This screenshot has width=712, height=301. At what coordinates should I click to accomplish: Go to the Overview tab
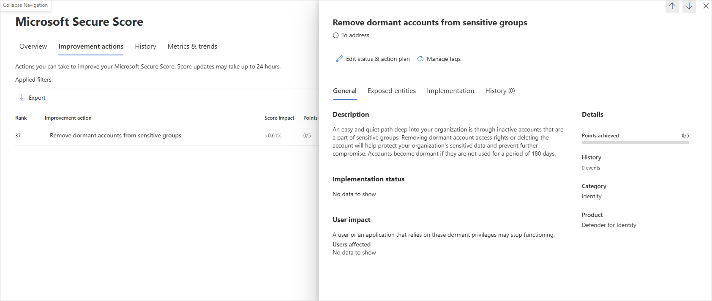pos(33,47)
